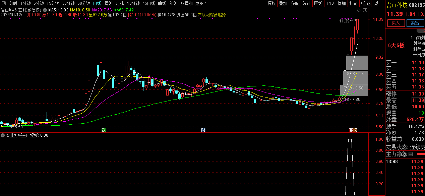The image size is (425, 196).
Task: Click the 专业打板王F indicator name
Action: tap(17, 136)
